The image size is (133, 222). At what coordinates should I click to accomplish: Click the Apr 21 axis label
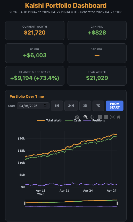(x=64, y=191)
